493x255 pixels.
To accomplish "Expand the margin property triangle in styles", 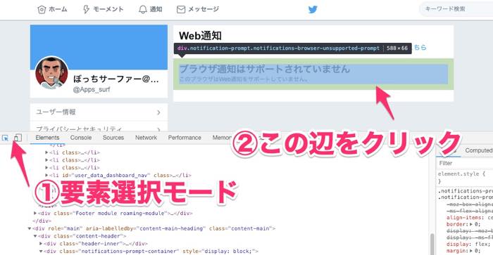I will [x=471, y=251].
